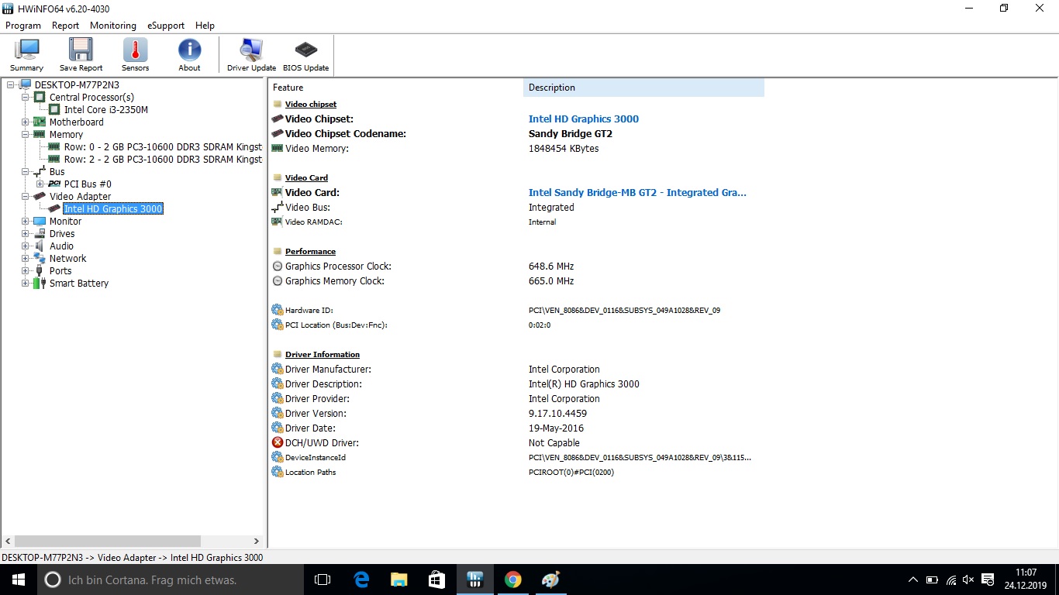This screenshot has width=1059, height=595.
Task: Select the Network tree label
Action: (x=68, y=259)
